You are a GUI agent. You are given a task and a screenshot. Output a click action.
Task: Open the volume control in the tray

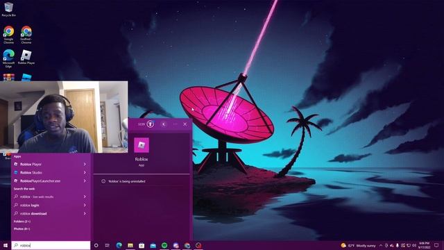[414, 245]
